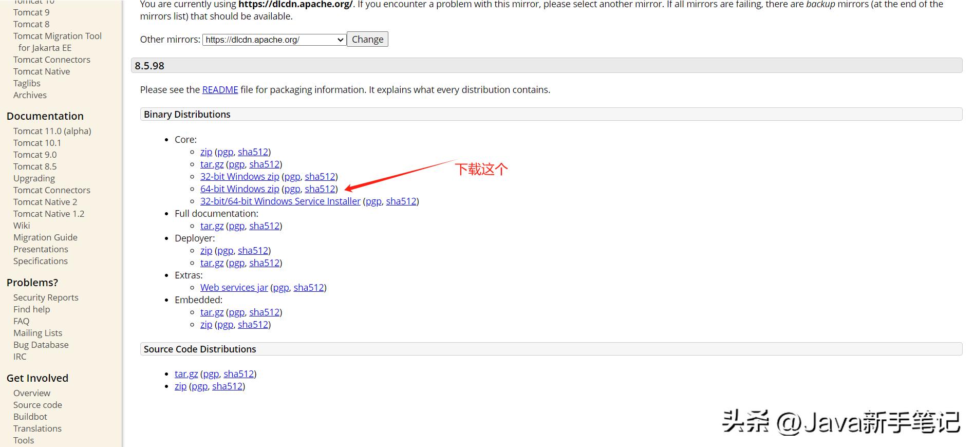
Task: Open Tomcat 8.5 documentation
Action: pyautogui.click(x=35, y=166)
